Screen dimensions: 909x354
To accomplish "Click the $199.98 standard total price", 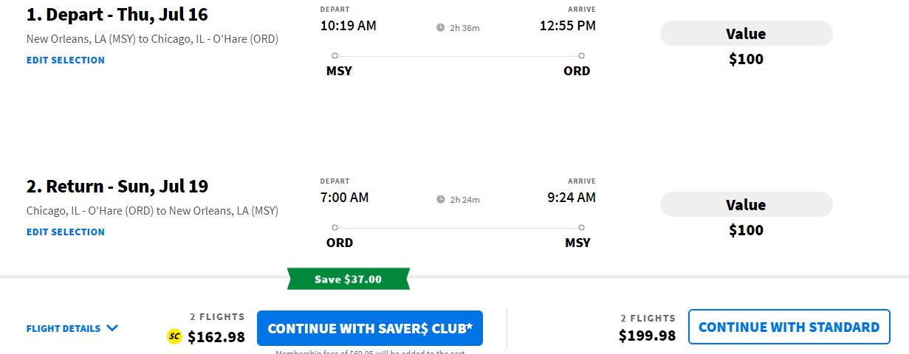I will point(647,336).
